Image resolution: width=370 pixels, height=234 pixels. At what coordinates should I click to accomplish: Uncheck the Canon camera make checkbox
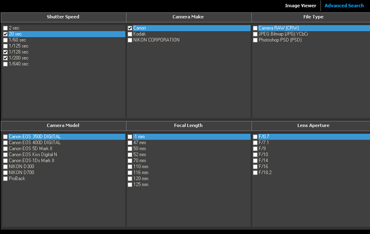click(x=130, y=28)
